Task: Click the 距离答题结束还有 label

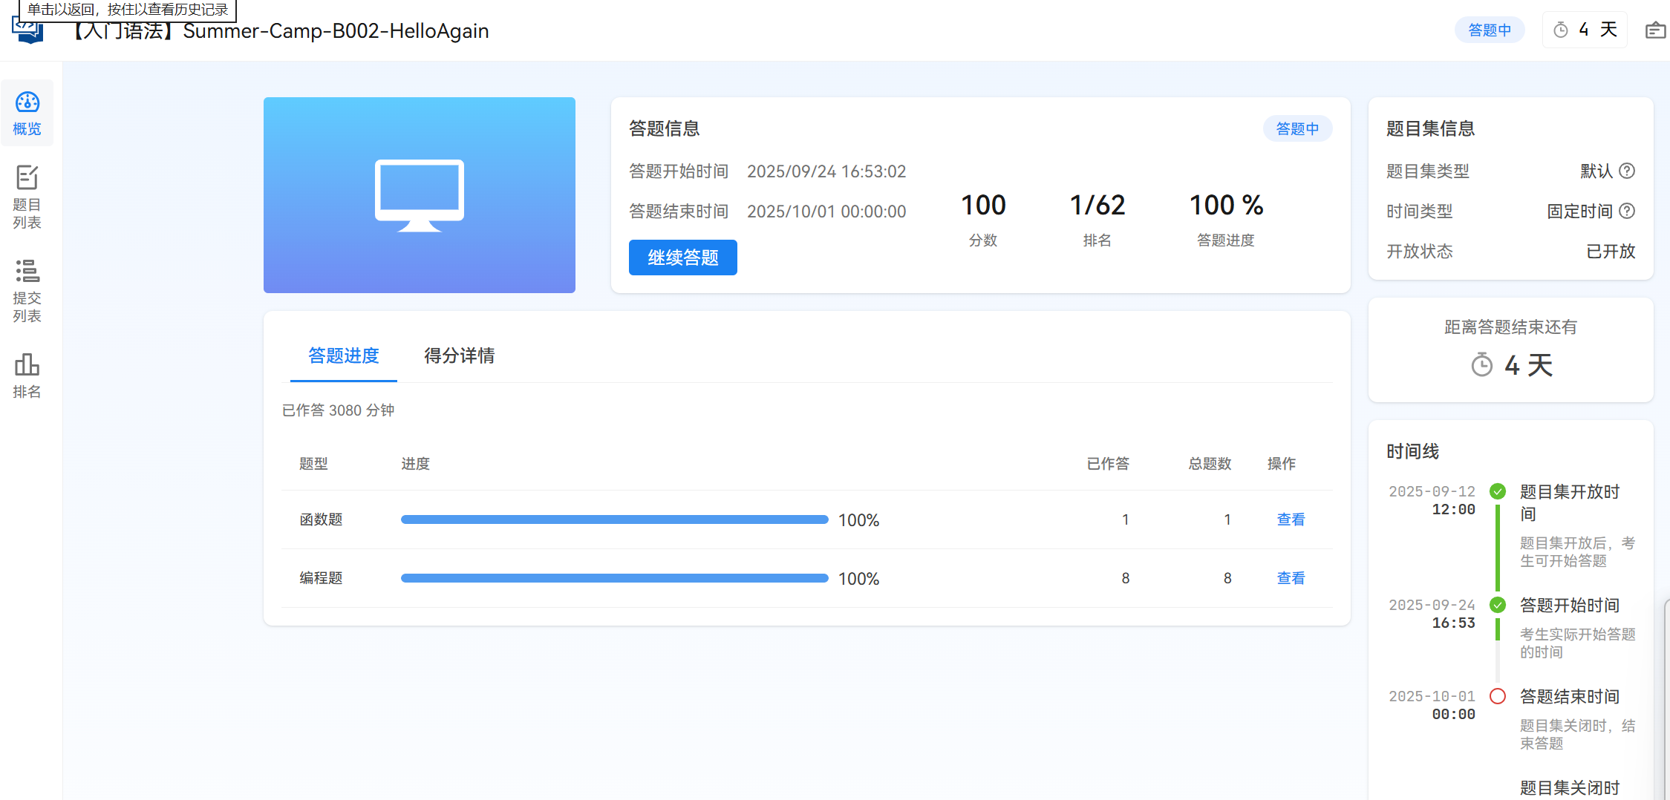Action: [x=1510, y=327]
